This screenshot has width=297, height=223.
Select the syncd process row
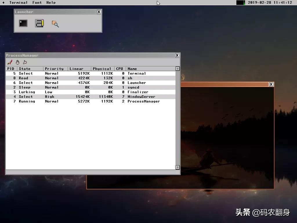(87, 87)
